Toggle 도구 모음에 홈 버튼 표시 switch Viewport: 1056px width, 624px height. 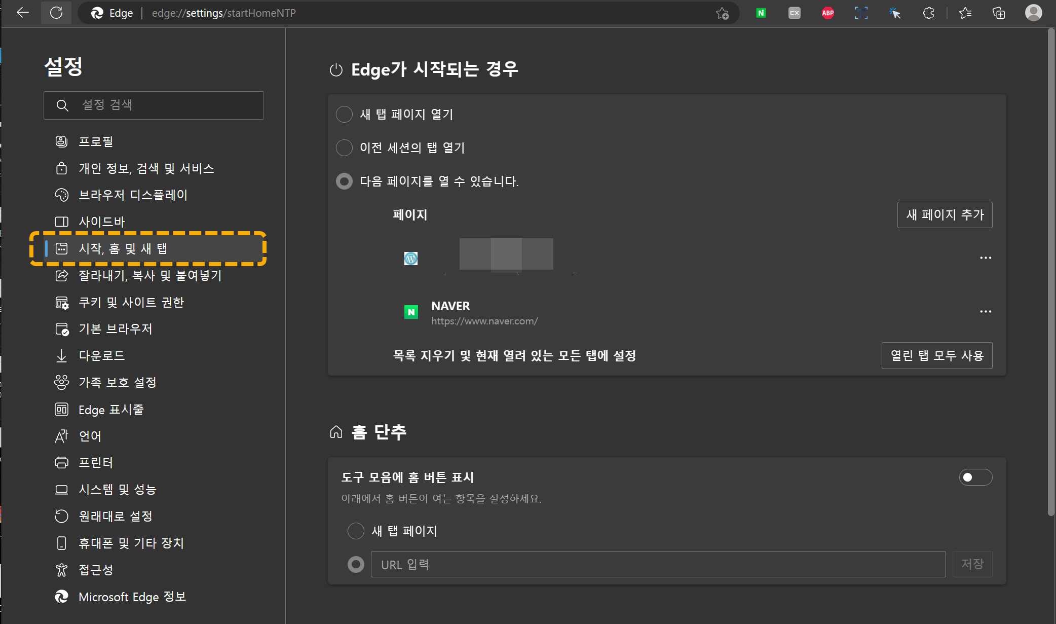pos(975,477)
